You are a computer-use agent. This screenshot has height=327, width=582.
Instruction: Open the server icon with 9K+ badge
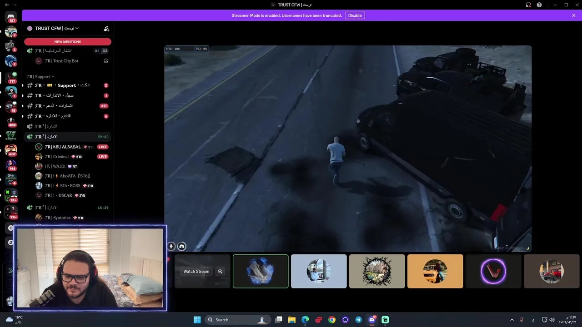click(11, 212)
